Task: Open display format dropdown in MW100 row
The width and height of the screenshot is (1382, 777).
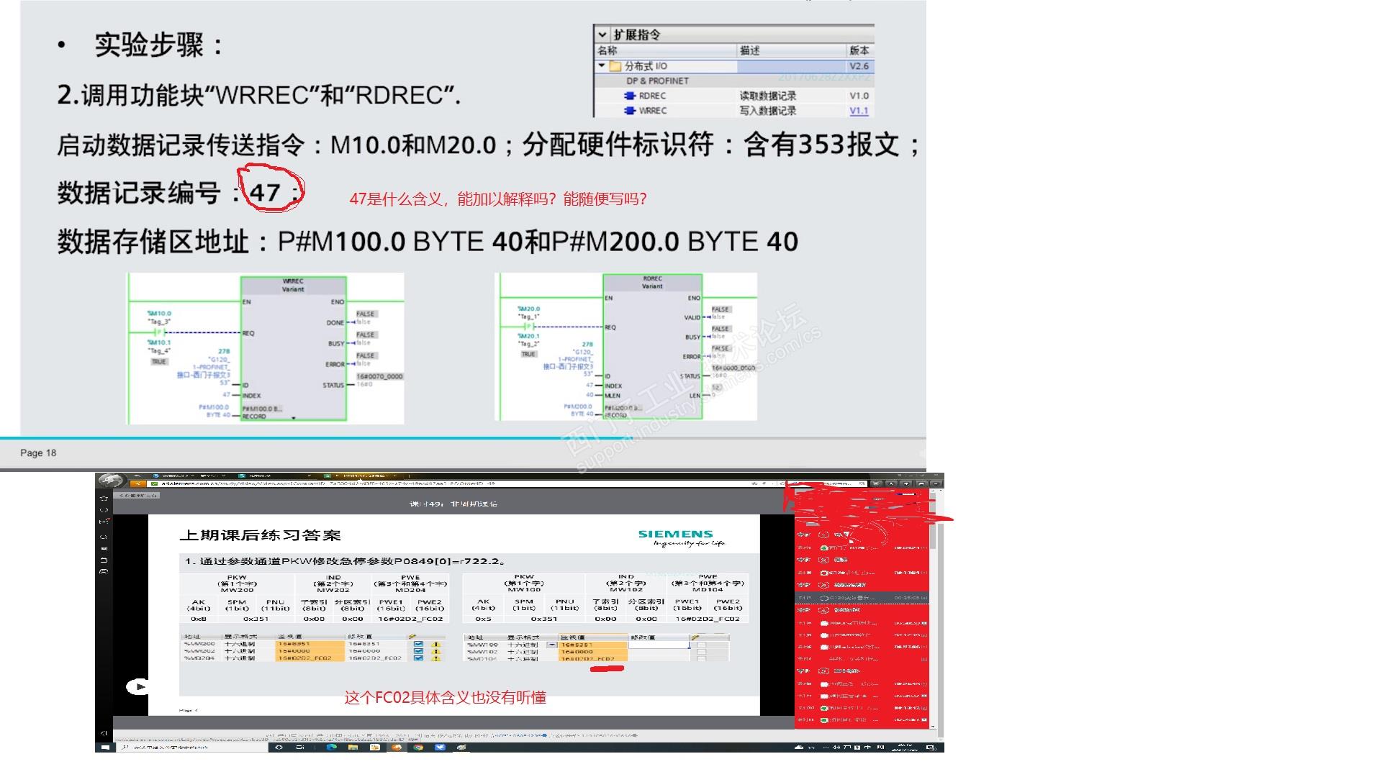Action: click(552, 645)
